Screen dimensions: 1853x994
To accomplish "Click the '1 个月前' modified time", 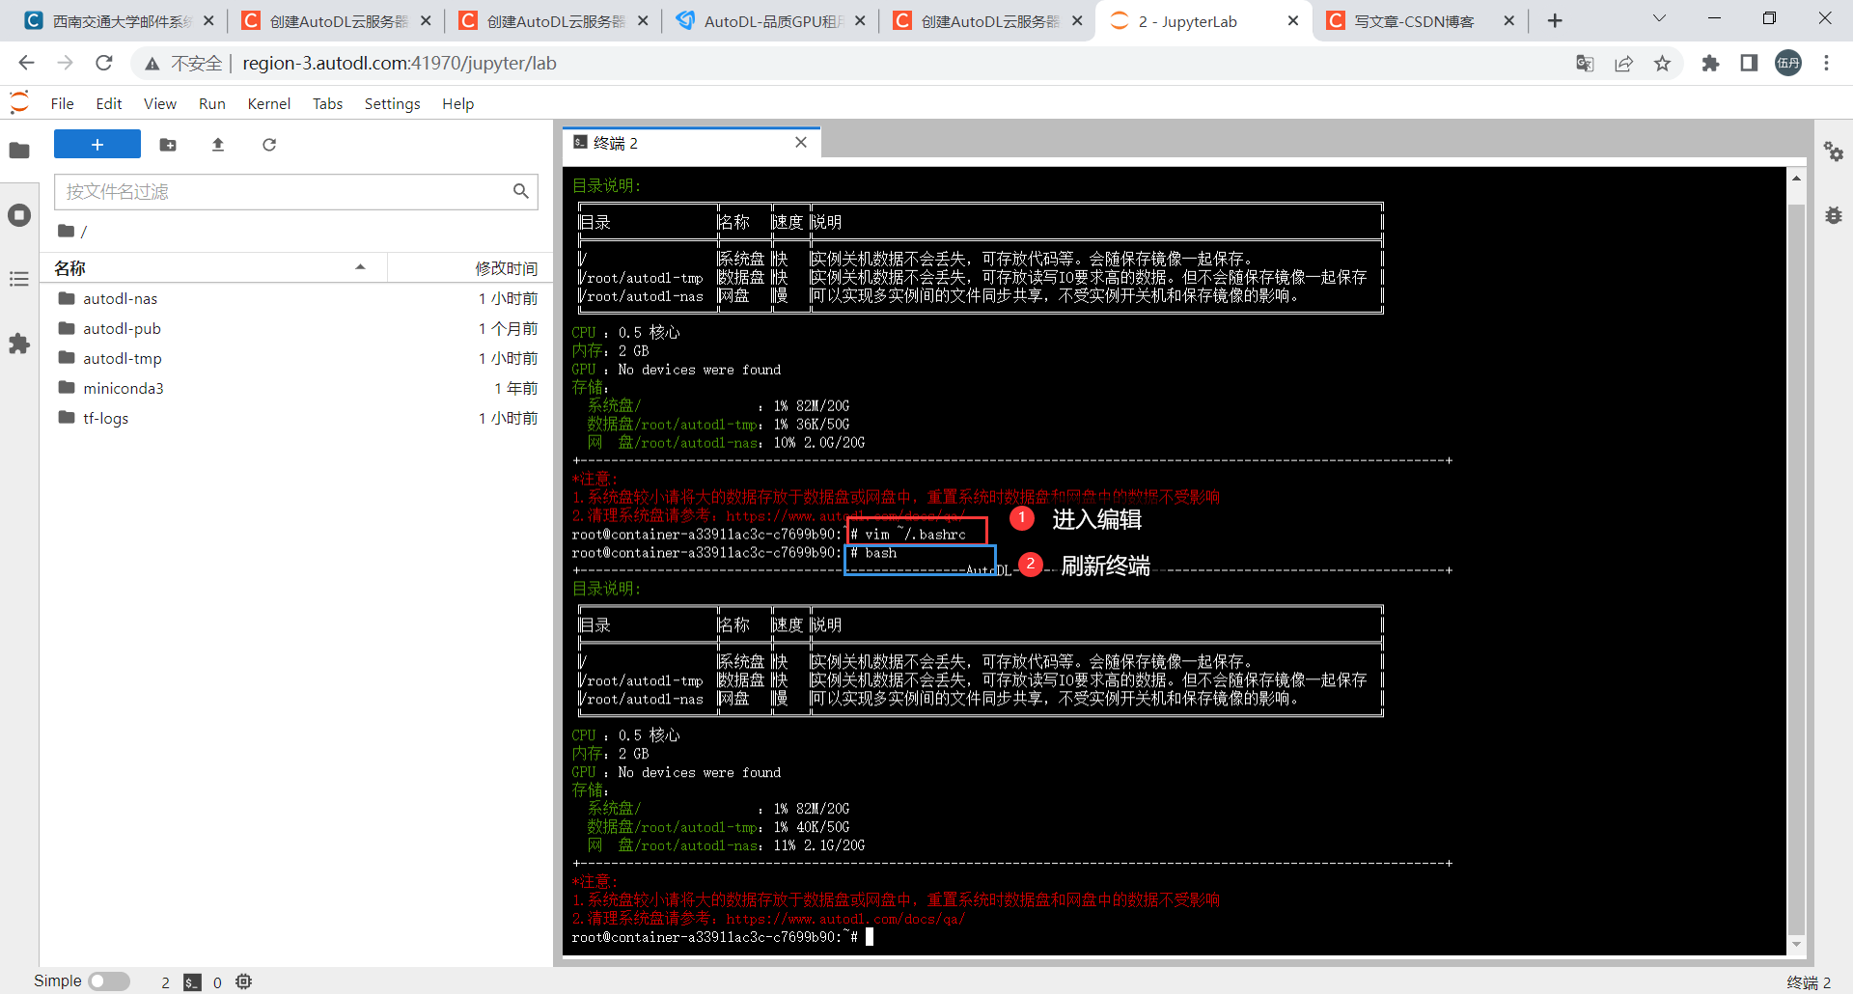I will click(509, 328).
